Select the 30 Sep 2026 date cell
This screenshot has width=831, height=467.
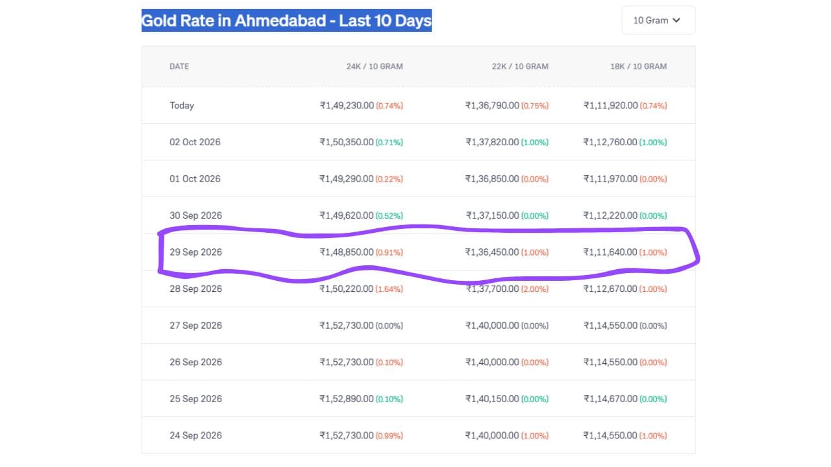point(195,215)
